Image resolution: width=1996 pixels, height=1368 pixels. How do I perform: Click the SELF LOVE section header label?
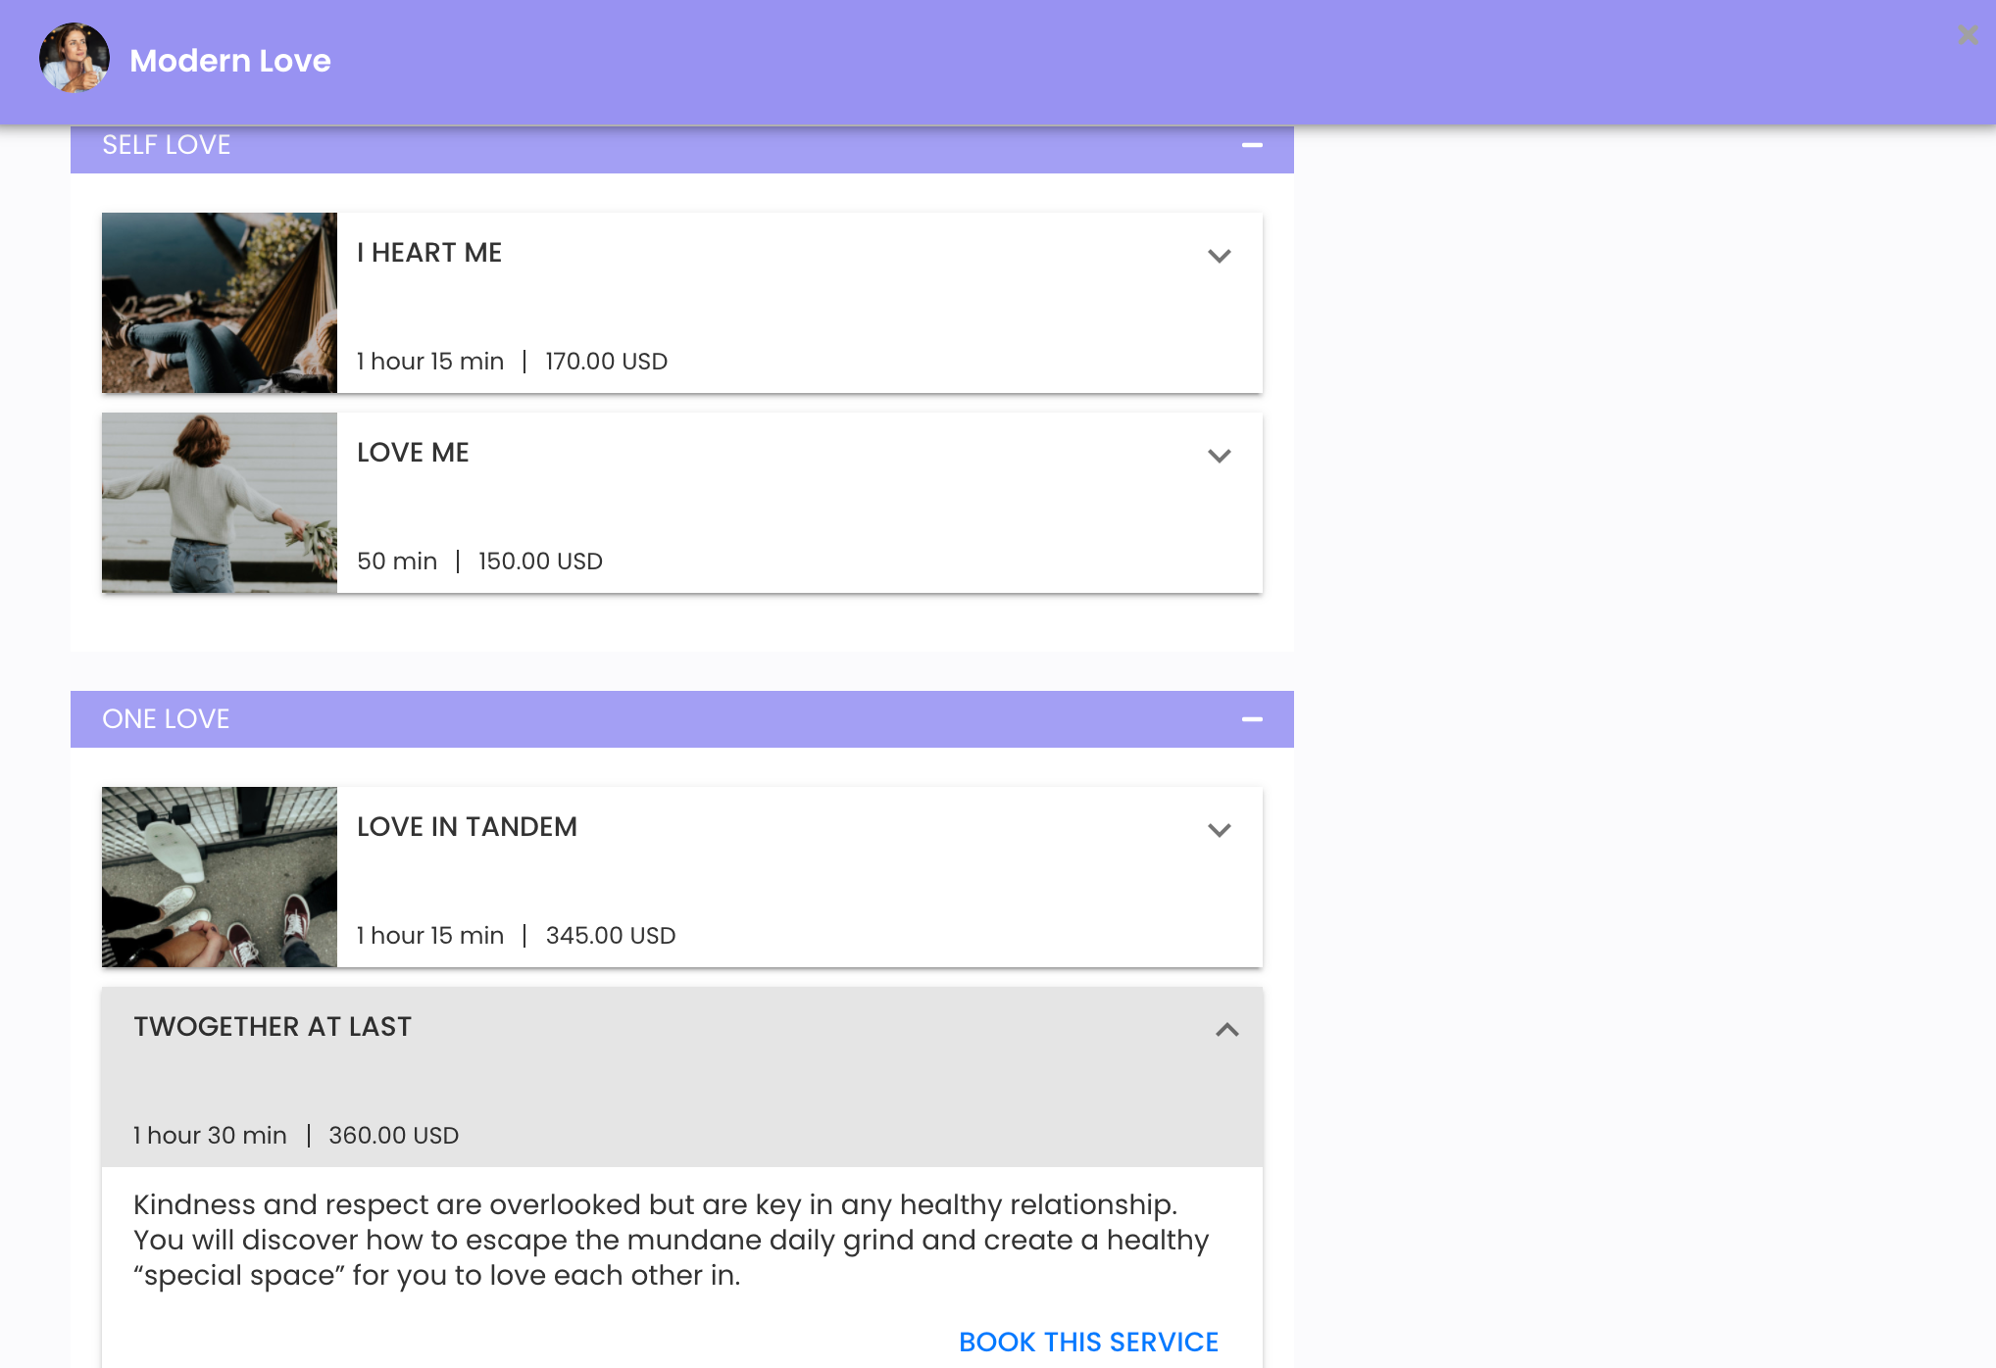(x=167, y=145)
